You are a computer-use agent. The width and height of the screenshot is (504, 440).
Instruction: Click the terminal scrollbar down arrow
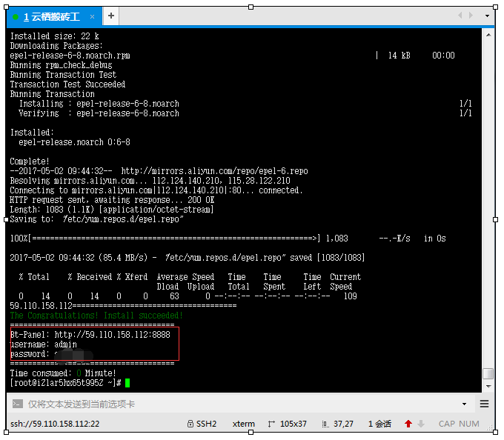point(487,386)
